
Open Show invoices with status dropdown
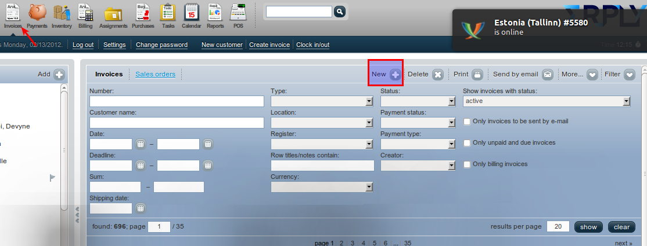click(547, 101)
